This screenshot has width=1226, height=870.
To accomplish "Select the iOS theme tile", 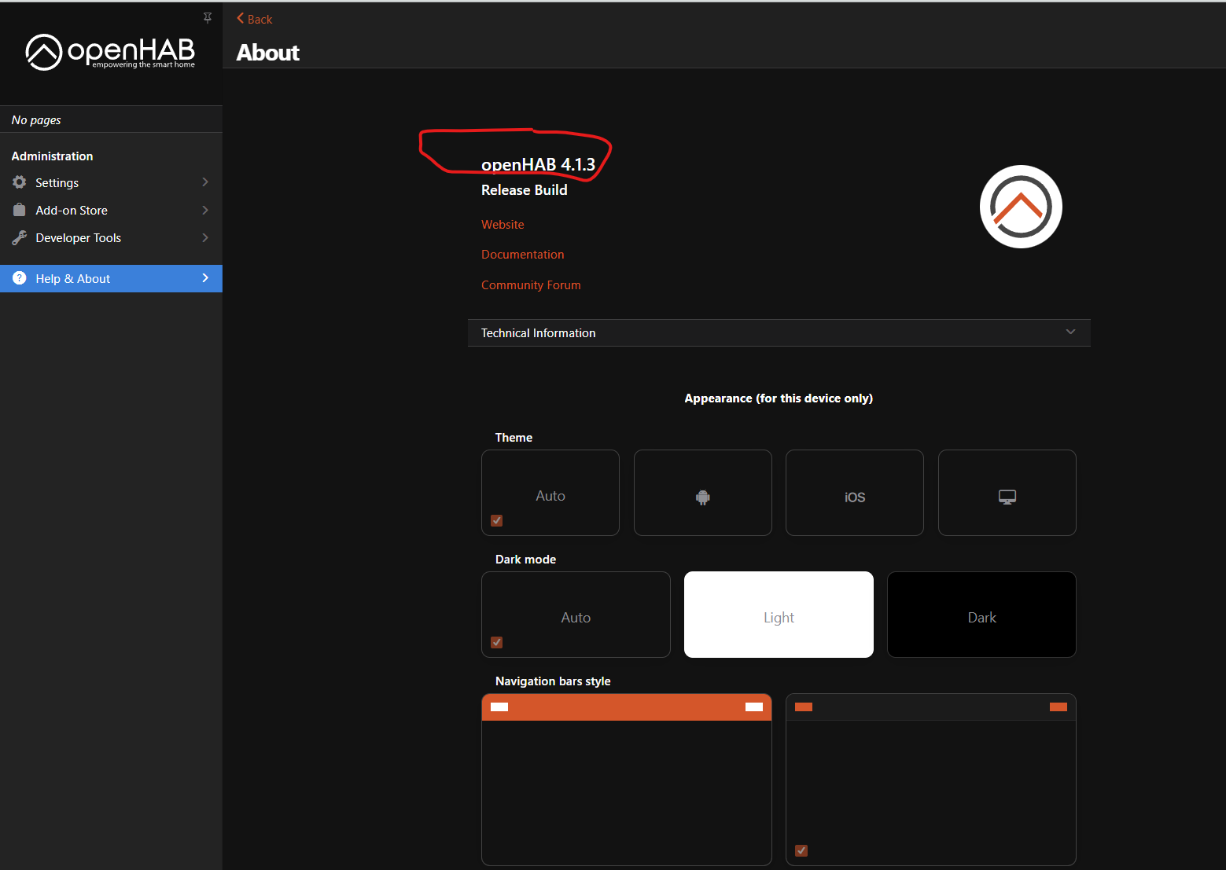I will [x=854, y=494].
